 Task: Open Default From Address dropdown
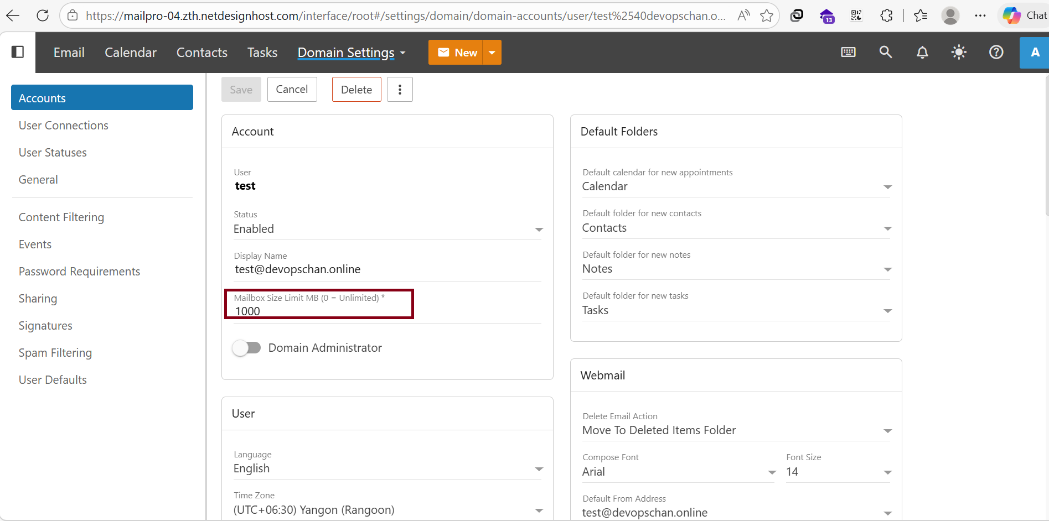click(737, 513)
